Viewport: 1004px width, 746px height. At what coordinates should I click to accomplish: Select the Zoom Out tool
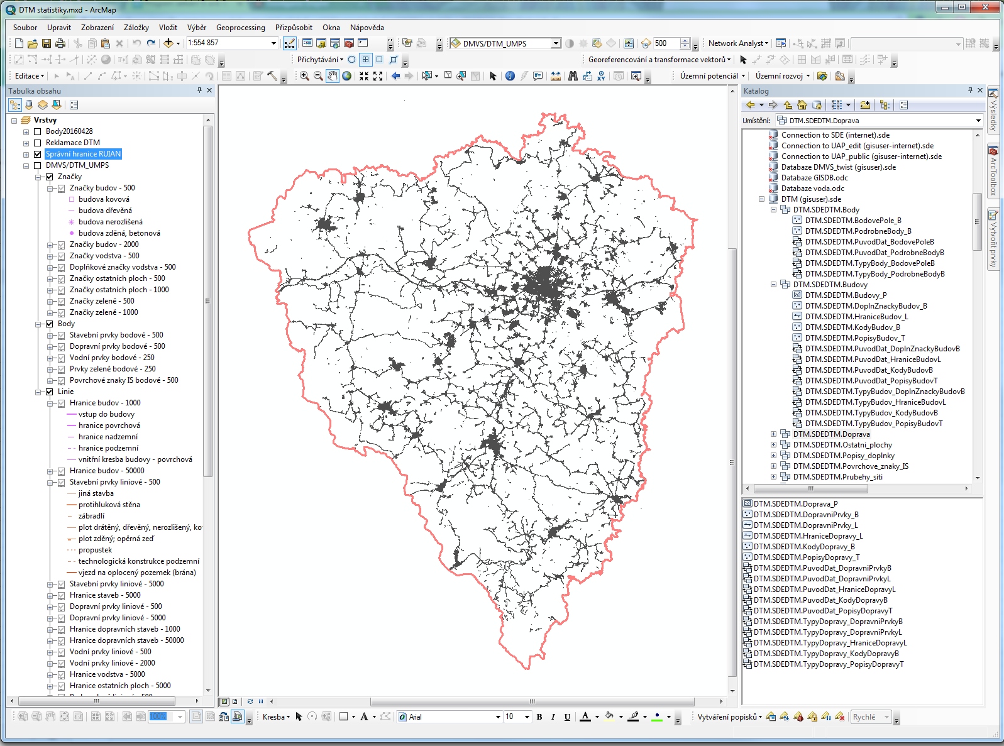point(318,76)
